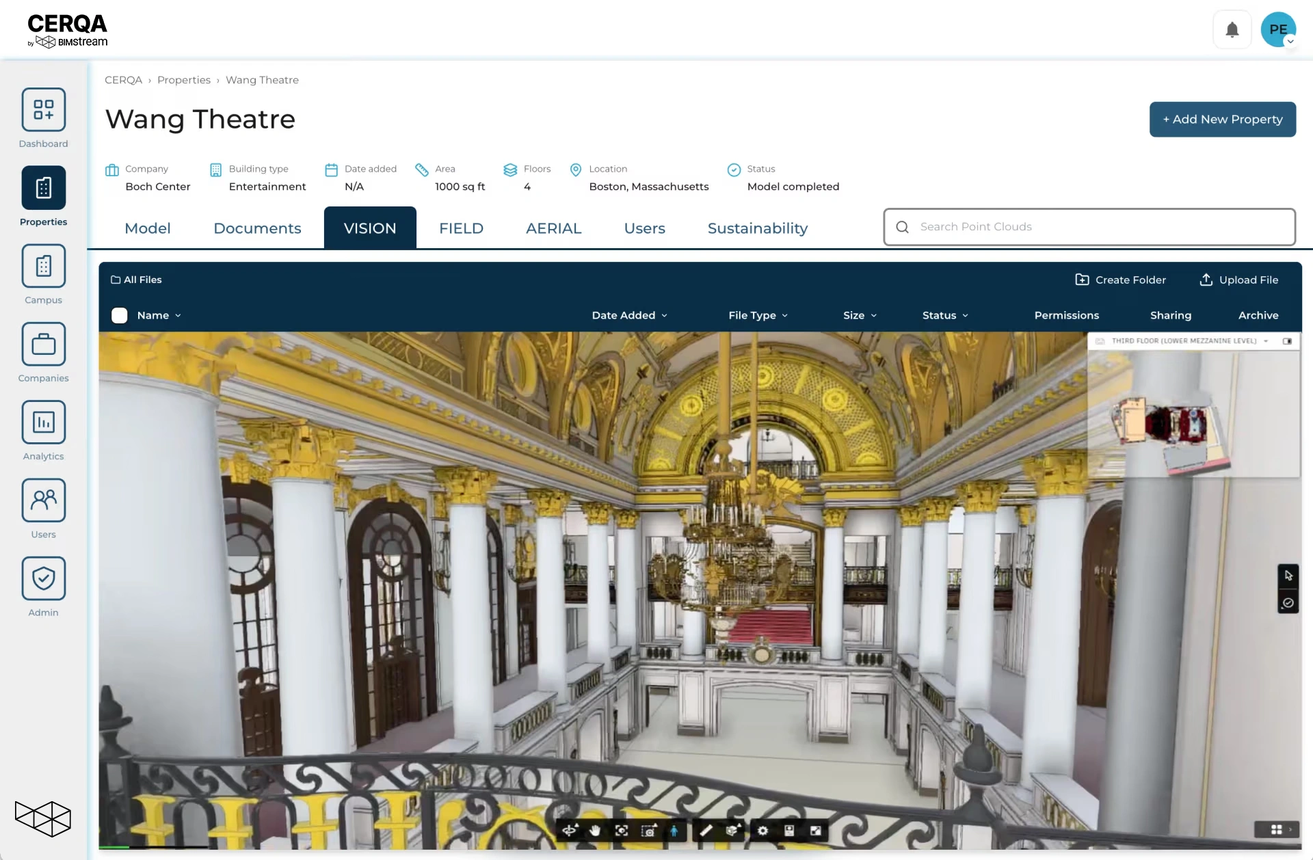Click the Add New Property button

tap(1222, 118)
